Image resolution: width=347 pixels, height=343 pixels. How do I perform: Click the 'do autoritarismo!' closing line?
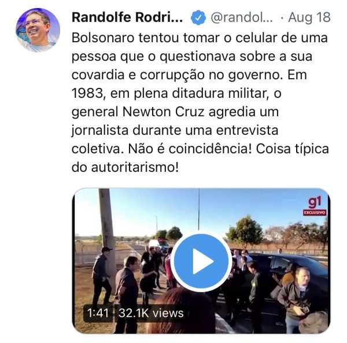(125, 167)
